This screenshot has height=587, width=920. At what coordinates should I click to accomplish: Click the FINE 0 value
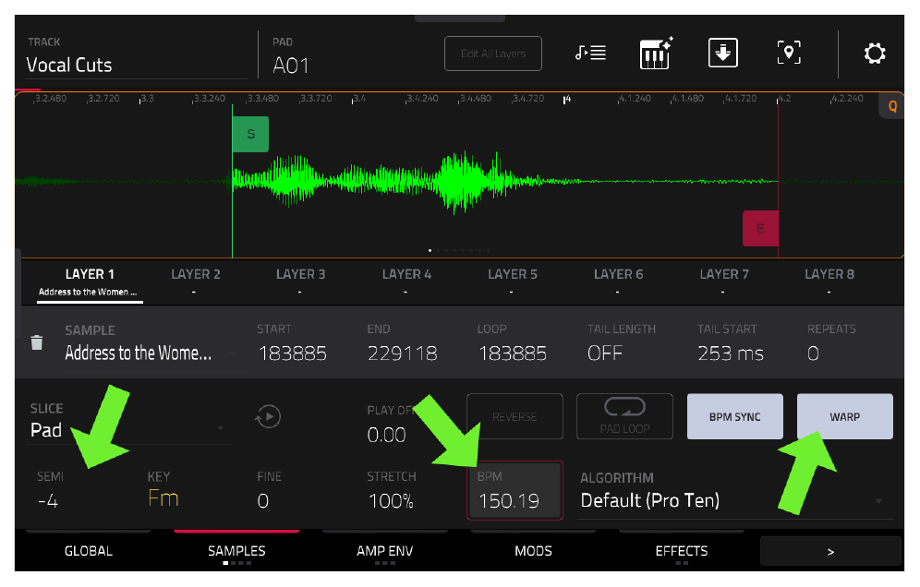coord(263,501)
